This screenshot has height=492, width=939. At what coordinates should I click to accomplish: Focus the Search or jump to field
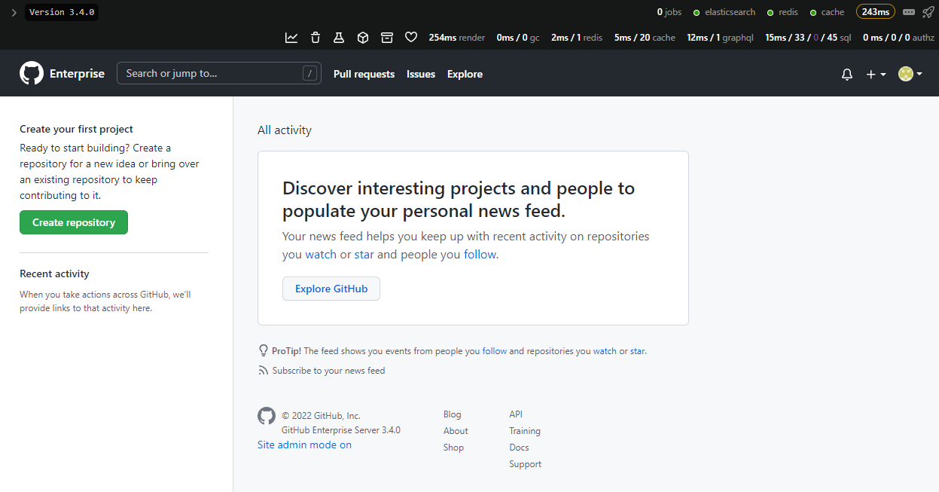211,73
